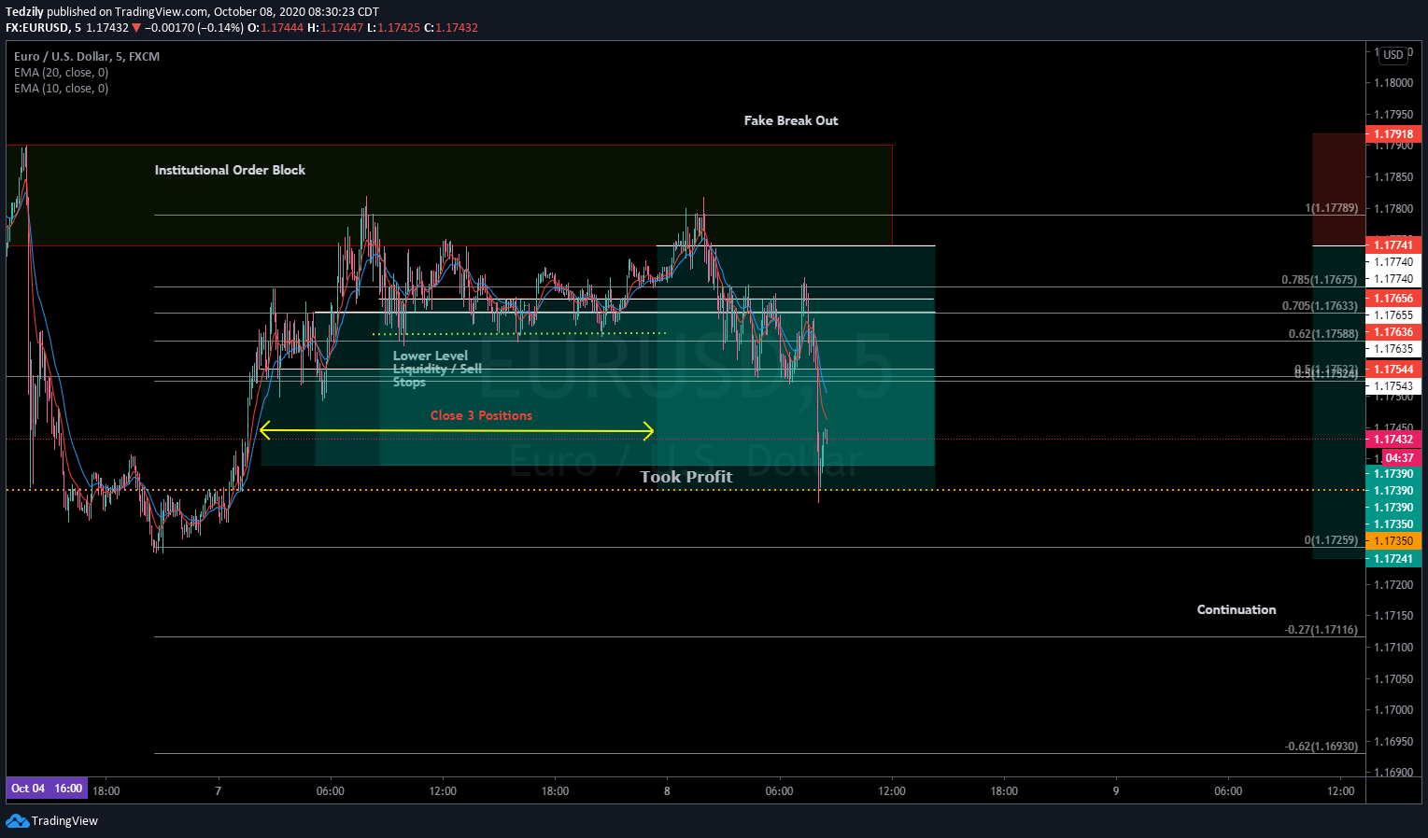Viewport: 1428px width, 838px height.
Task: Click the highlighted Oct 04 16:00 time label
Action: tap(47, 789)
